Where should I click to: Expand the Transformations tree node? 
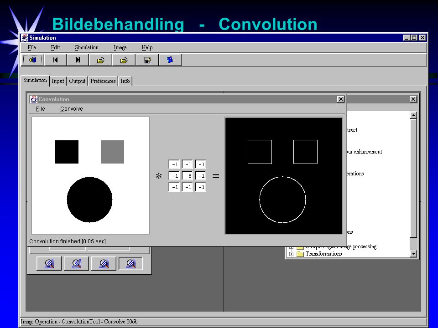291,254
